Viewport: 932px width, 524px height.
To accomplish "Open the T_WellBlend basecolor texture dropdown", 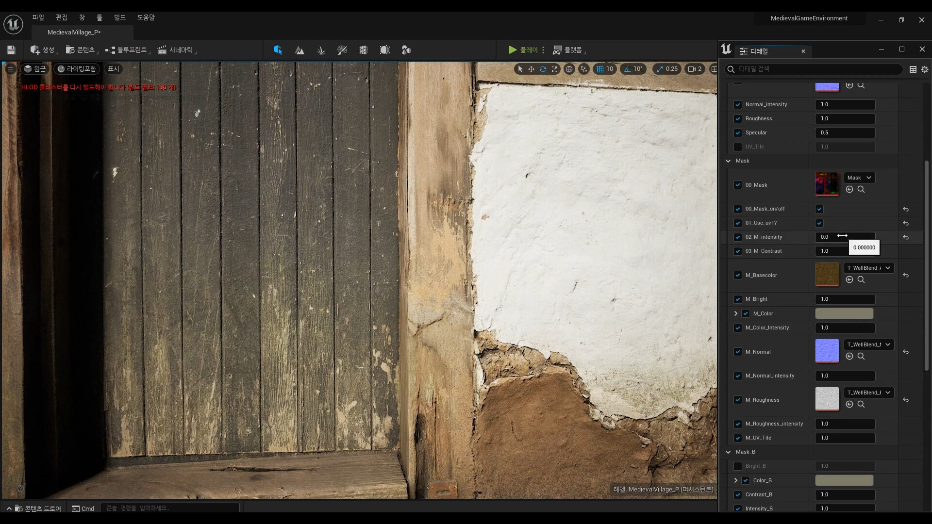I will pos(869,268).
